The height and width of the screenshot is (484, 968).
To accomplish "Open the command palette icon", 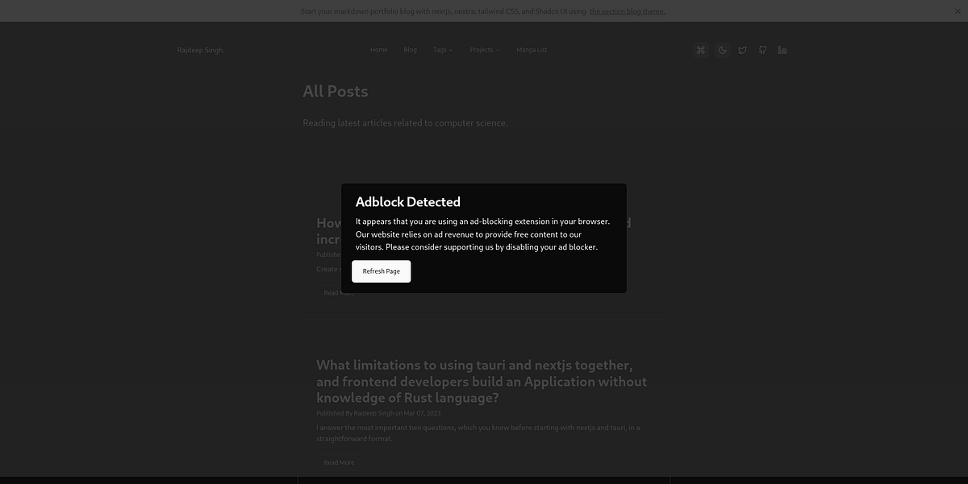I will (698, 48).
